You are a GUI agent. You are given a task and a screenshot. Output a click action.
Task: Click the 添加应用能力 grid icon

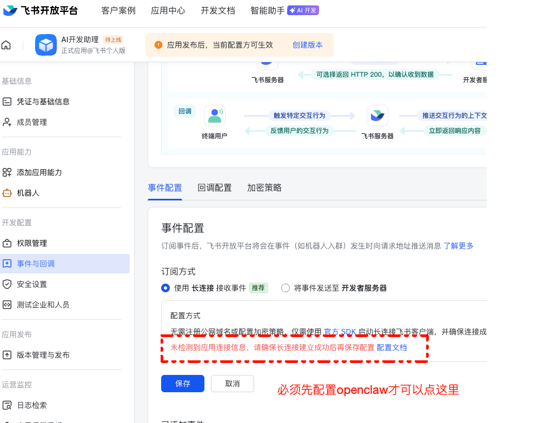coord(7,172)
